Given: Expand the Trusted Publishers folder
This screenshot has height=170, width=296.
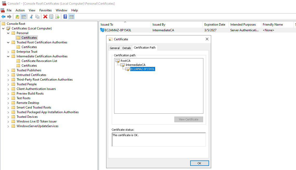Looking at the screenshot, I should pos(8,70).
